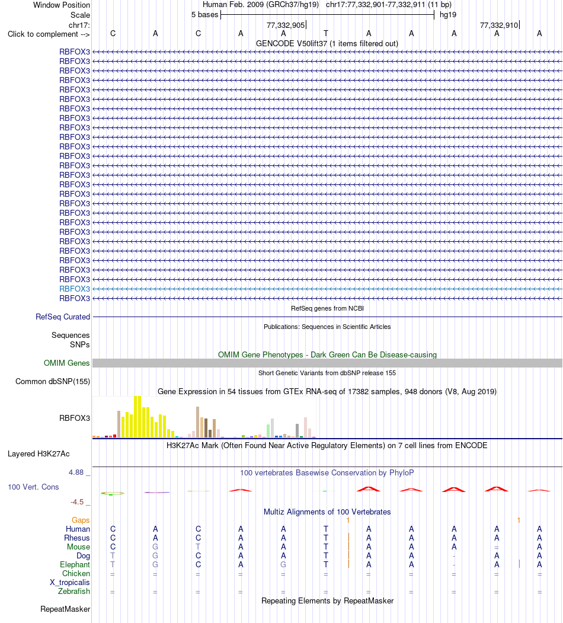Click the 'Window Position' label
This screenshot has height=623, width=563.
tap(62, 5)
